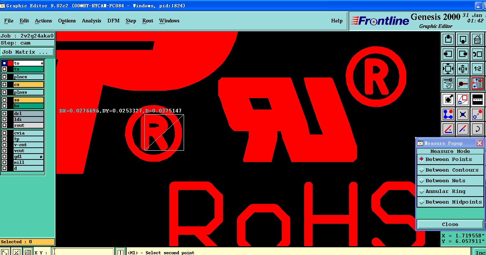486x255 pixels.
Task: Click the pan right view icon
Action: pyautogui.click(x=463, y=54)
